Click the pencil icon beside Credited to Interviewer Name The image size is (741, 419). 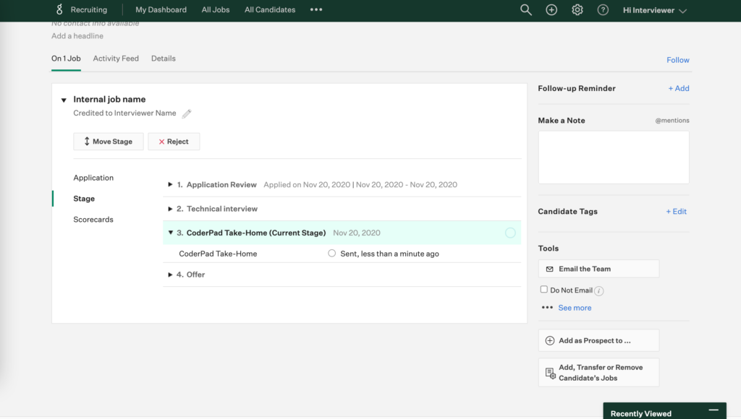pyautogui.click(x=187, y=113)
